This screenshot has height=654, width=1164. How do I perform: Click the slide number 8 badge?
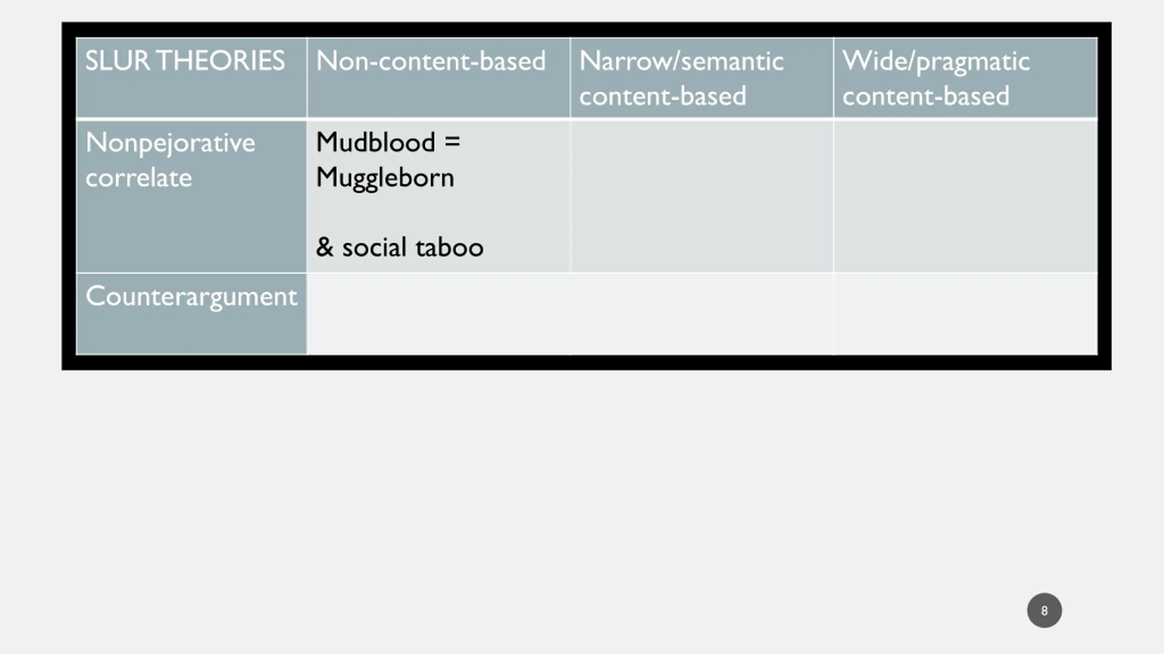click(1044, 610)
